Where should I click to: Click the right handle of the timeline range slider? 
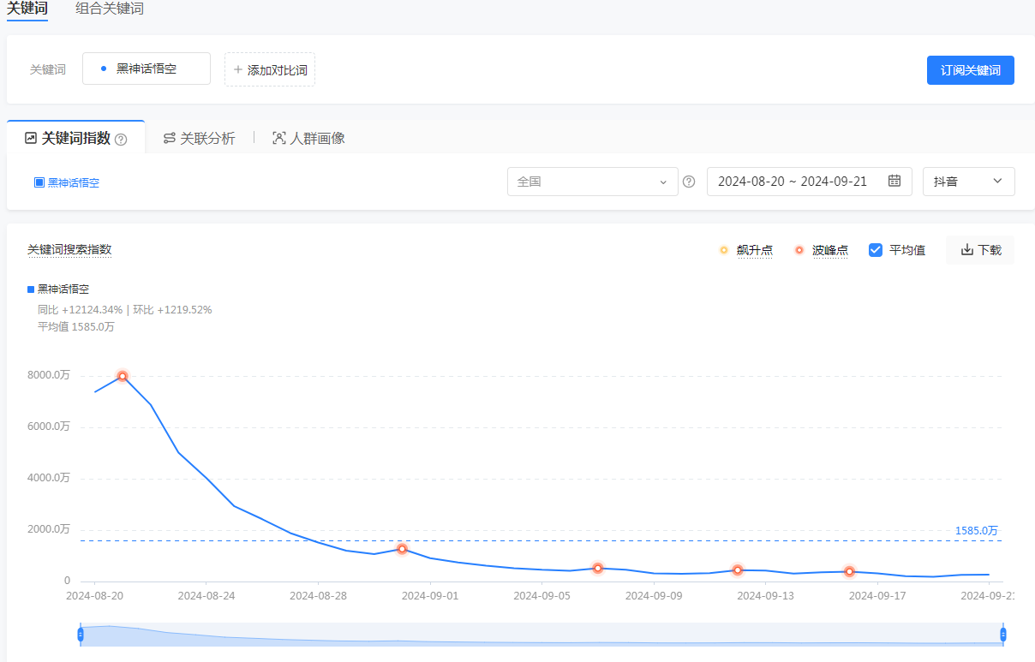point(1003,635)
